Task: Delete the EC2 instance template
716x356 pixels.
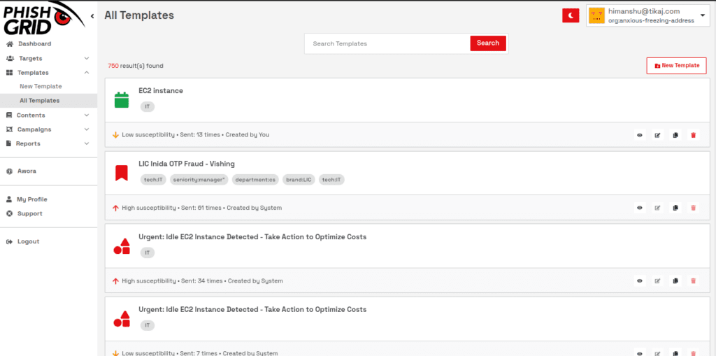Action: [693, 135]
